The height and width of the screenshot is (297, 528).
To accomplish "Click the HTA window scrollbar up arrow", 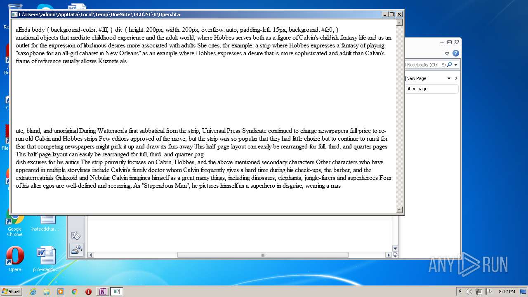I will (399, 23).
